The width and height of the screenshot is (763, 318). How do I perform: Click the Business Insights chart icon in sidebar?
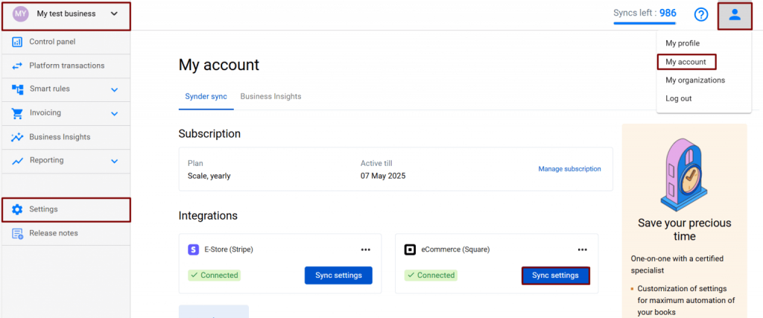pyautogui.click(x=17, y=137)
